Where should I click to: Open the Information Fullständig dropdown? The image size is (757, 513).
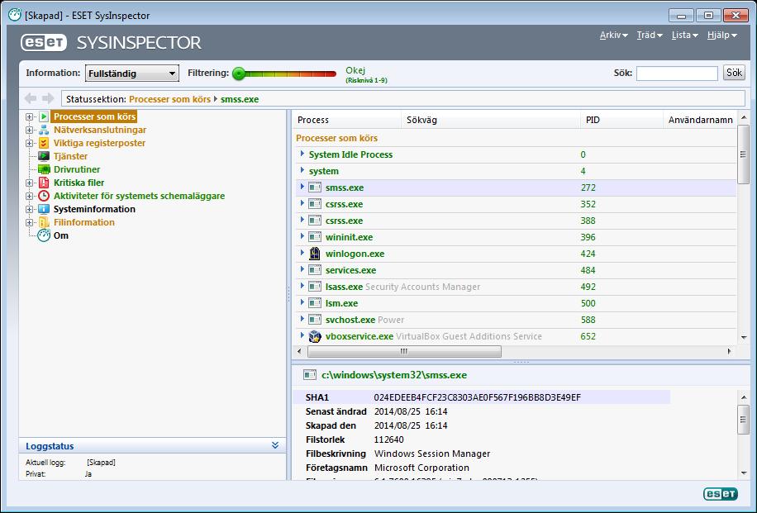click(131, 74)
